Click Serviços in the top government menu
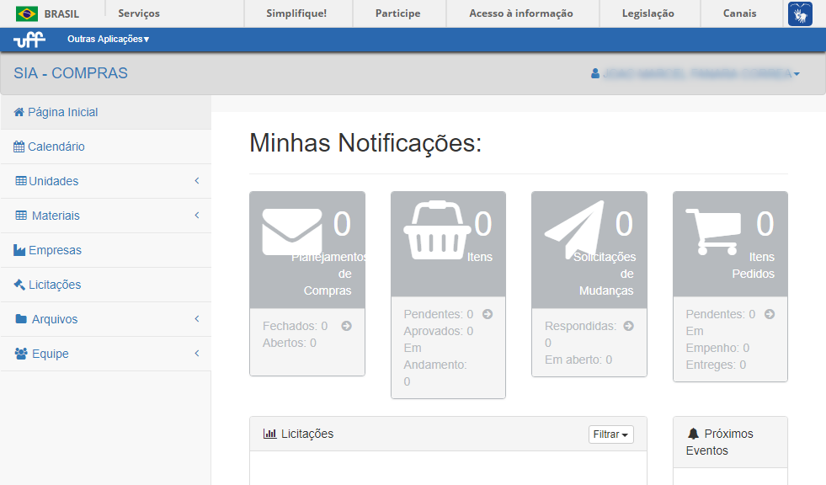This screenshot has width=826, height=485. coord(140,13)
